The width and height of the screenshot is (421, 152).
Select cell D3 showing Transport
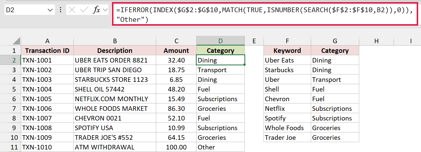click(x=221, y=70)
